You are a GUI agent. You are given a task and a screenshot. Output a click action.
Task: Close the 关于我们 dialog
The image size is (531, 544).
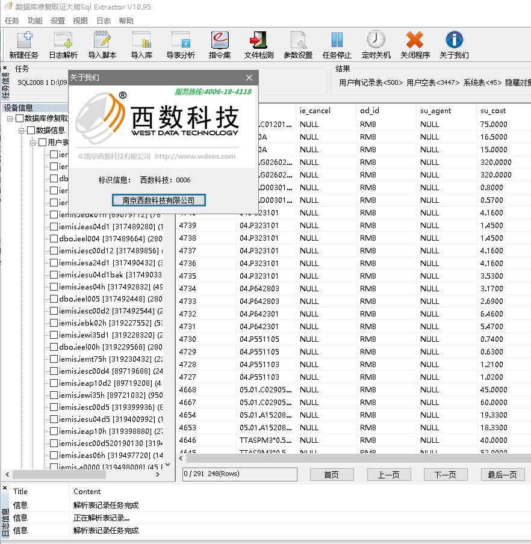coord(249,78)
